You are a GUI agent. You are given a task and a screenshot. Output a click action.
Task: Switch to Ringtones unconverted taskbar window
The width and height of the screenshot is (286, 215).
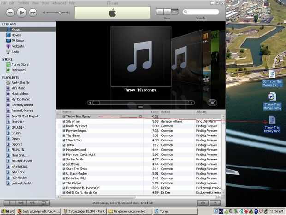point(130,211)
